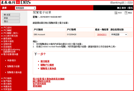This screenshot has width=134, height=91.
Task: Click the 閱覽電子結單 page heading
Action: pos(42,13)
